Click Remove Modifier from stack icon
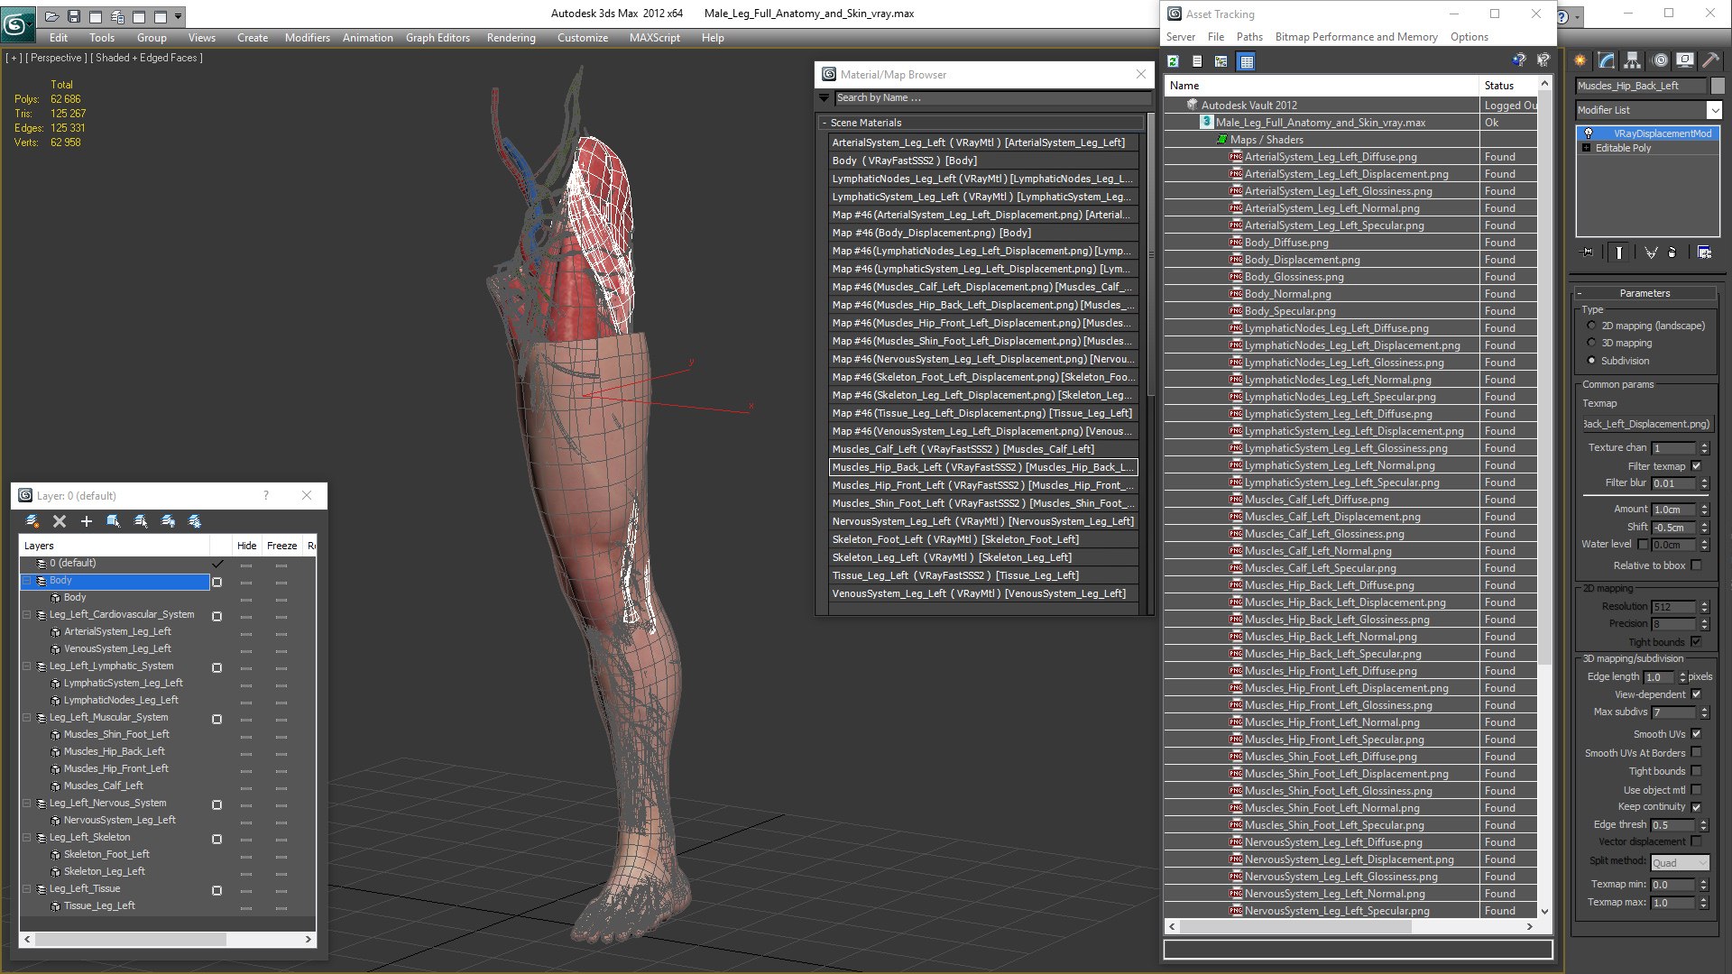The height and width of the screenshot is (974, 1732). pos(1672,253)
